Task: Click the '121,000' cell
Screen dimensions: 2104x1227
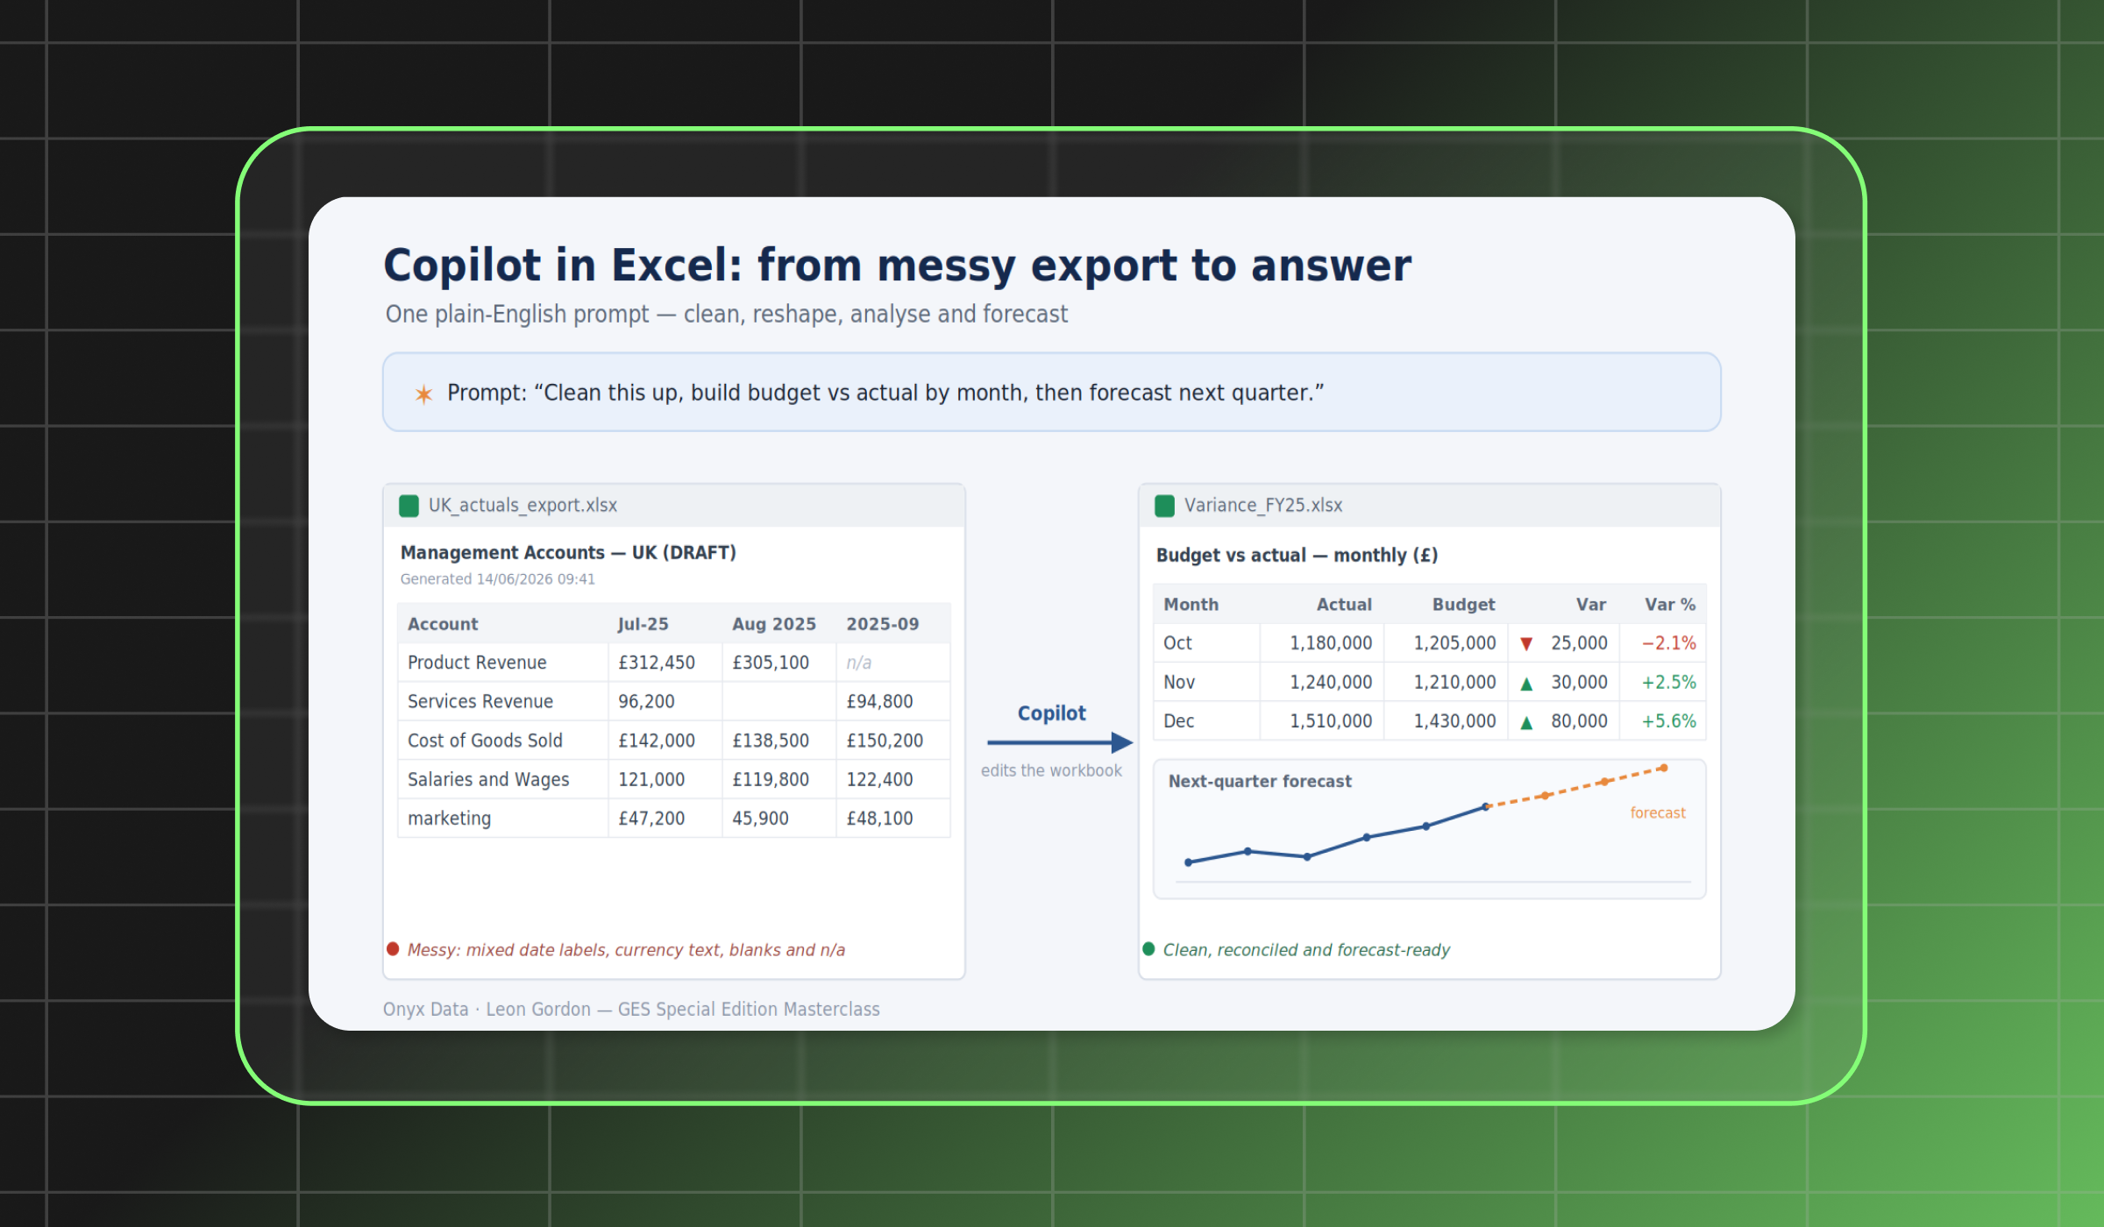Action: [x=665, y=780]
